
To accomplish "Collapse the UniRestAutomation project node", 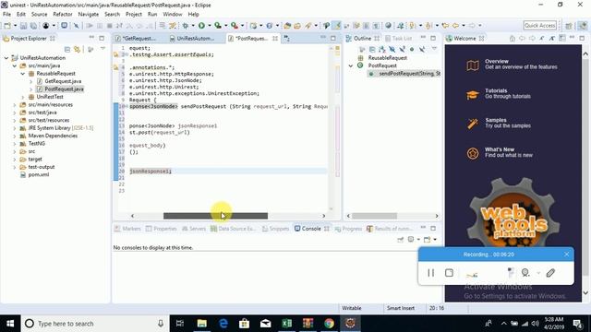I will [x=6, y=58].
